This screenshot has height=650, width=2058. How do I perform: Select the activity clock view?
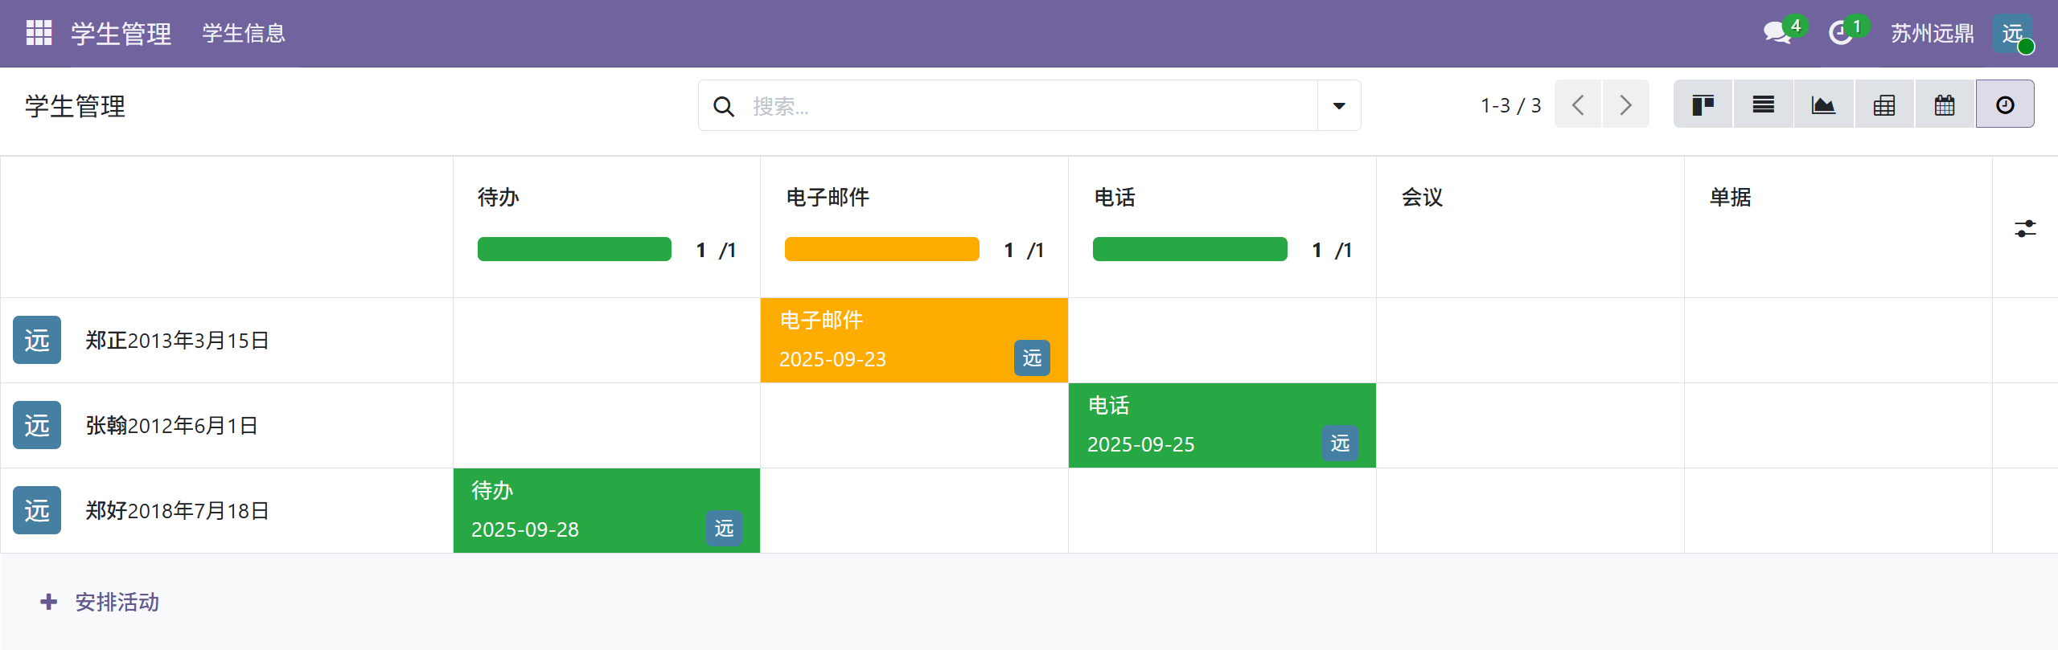2005,104
